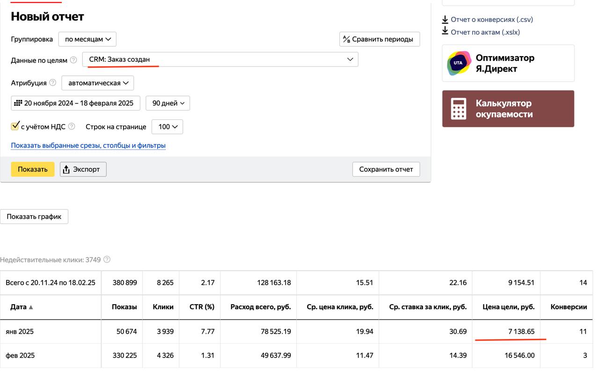Click the Недействительные клики: 3749 text
Viewport: 599px width, 372px height.
pyautogui.click(x=51, y=260)
